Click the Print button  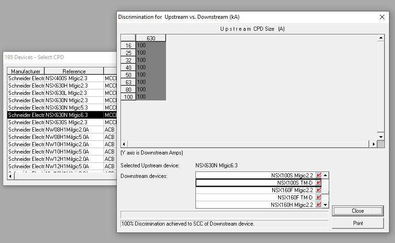tap(358, 223)
